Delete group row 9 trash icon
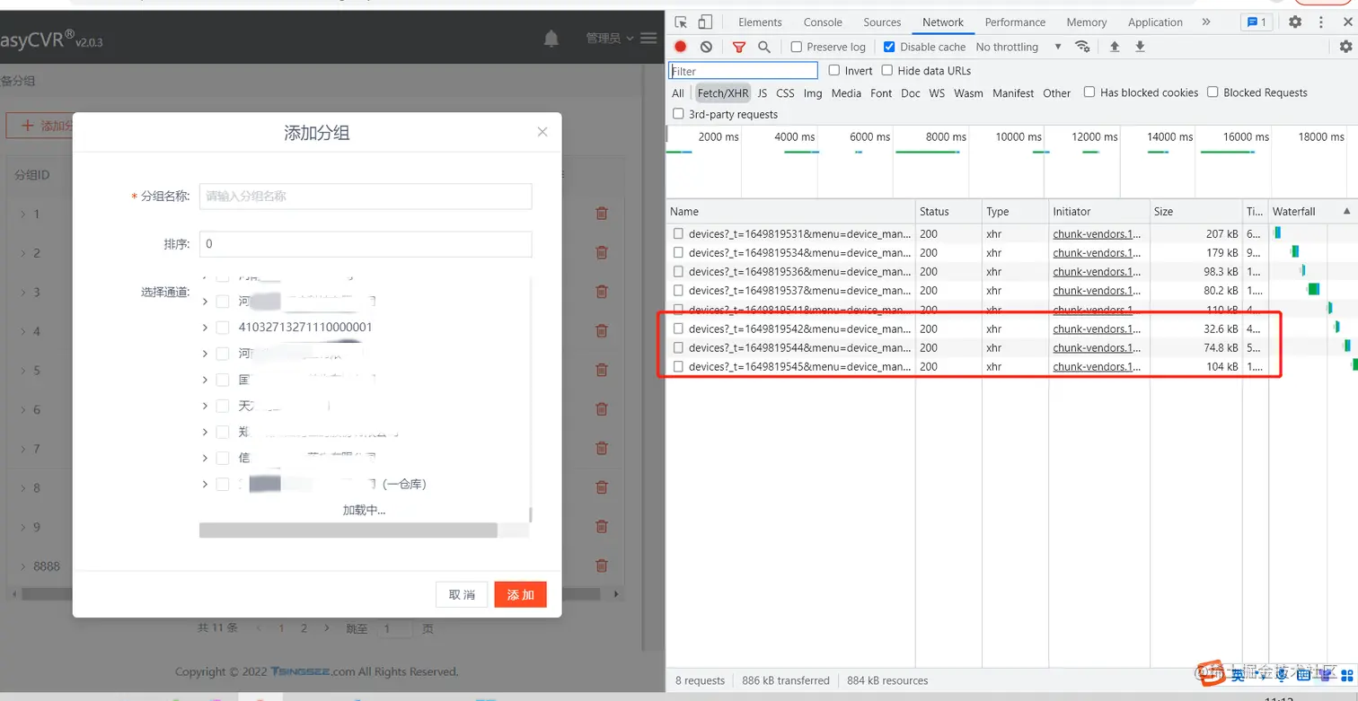This screenshot has width=1358, height=701. coord(602,527)
